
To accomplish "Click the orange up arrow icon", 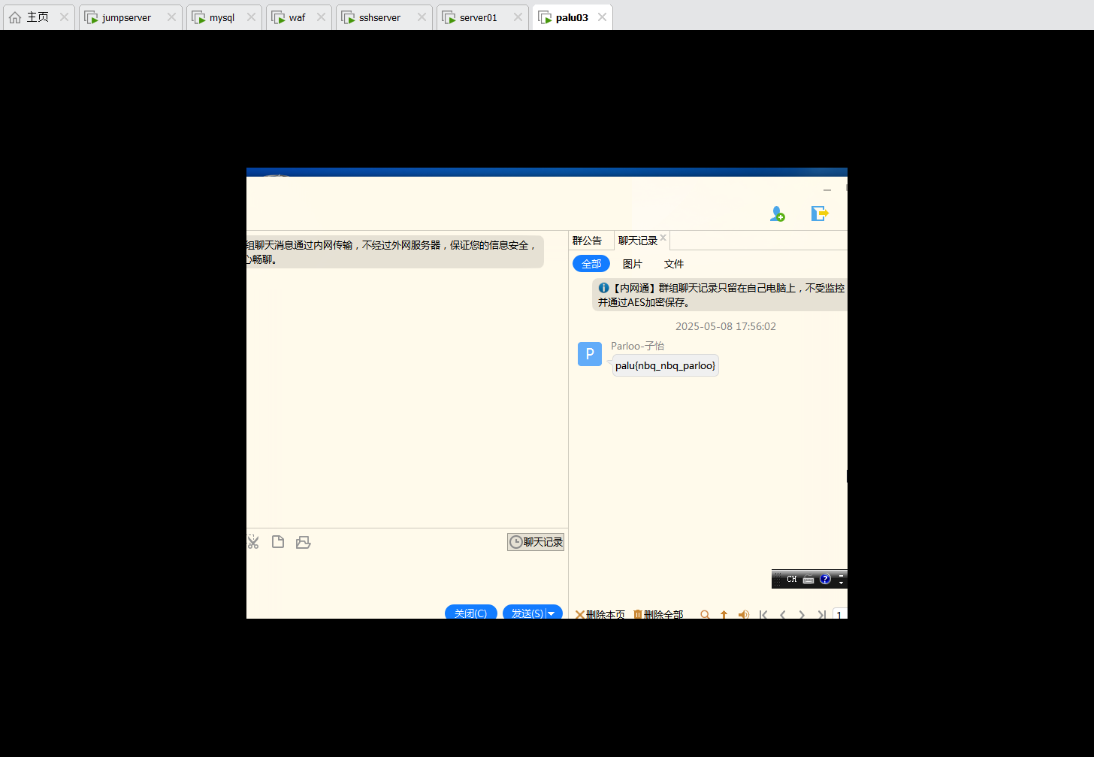I will coord(724,614).
